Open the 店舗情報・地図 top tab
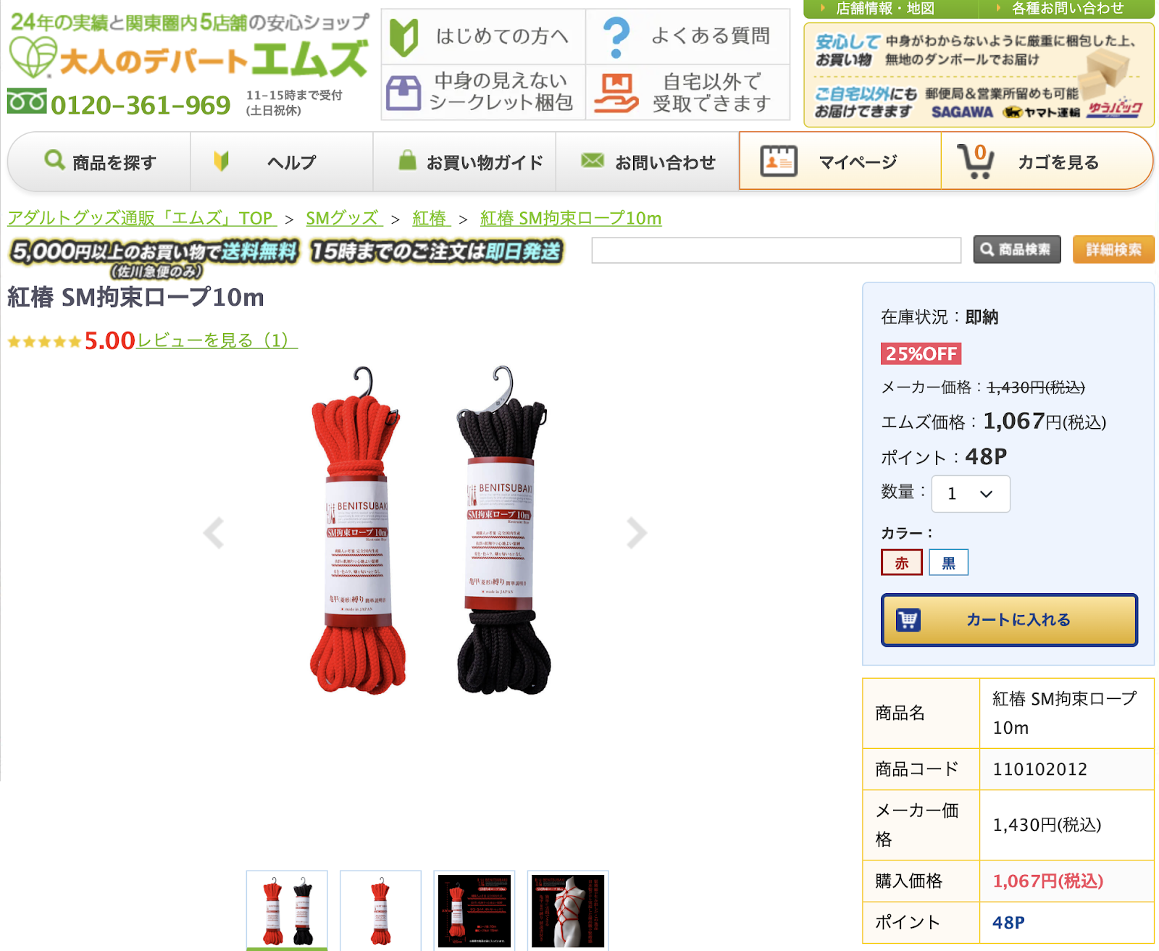This screenshot has width=1159, height=951. tap(885, 9)
